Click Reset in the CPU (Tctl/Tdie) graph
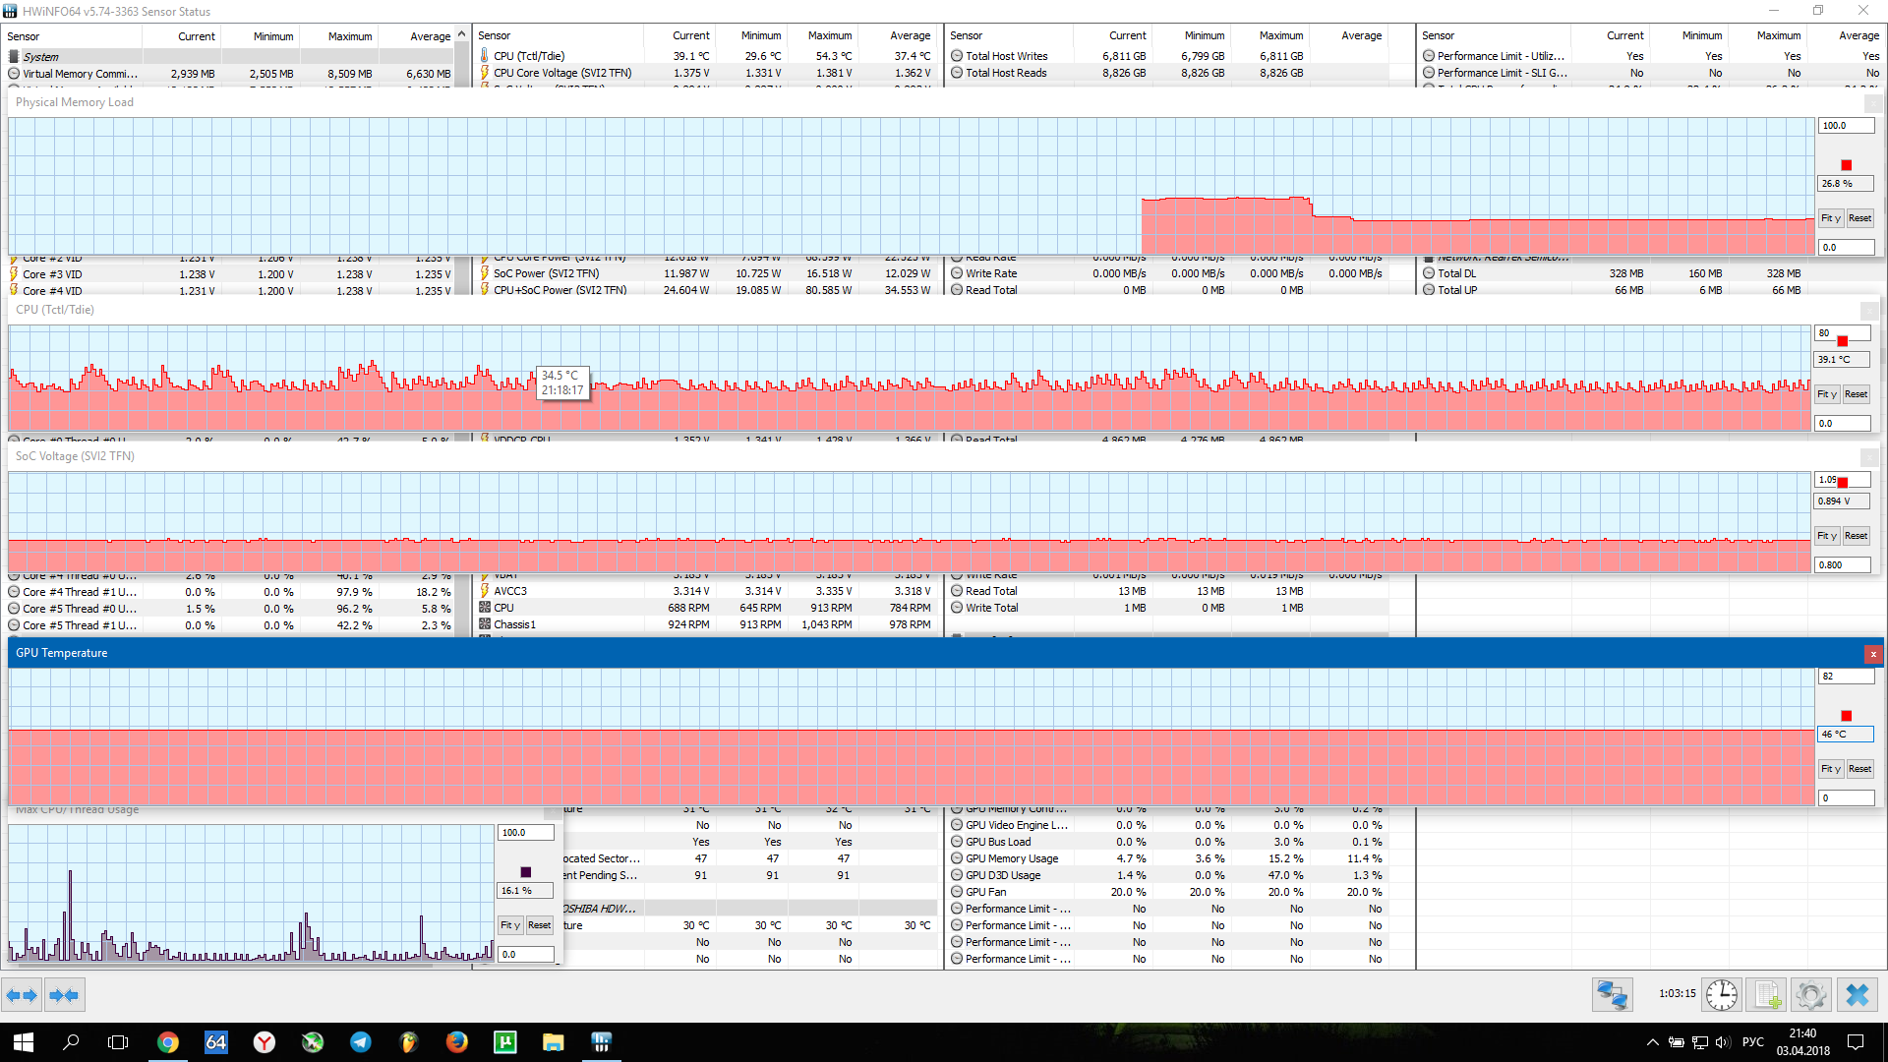 tap(1856, 394)
